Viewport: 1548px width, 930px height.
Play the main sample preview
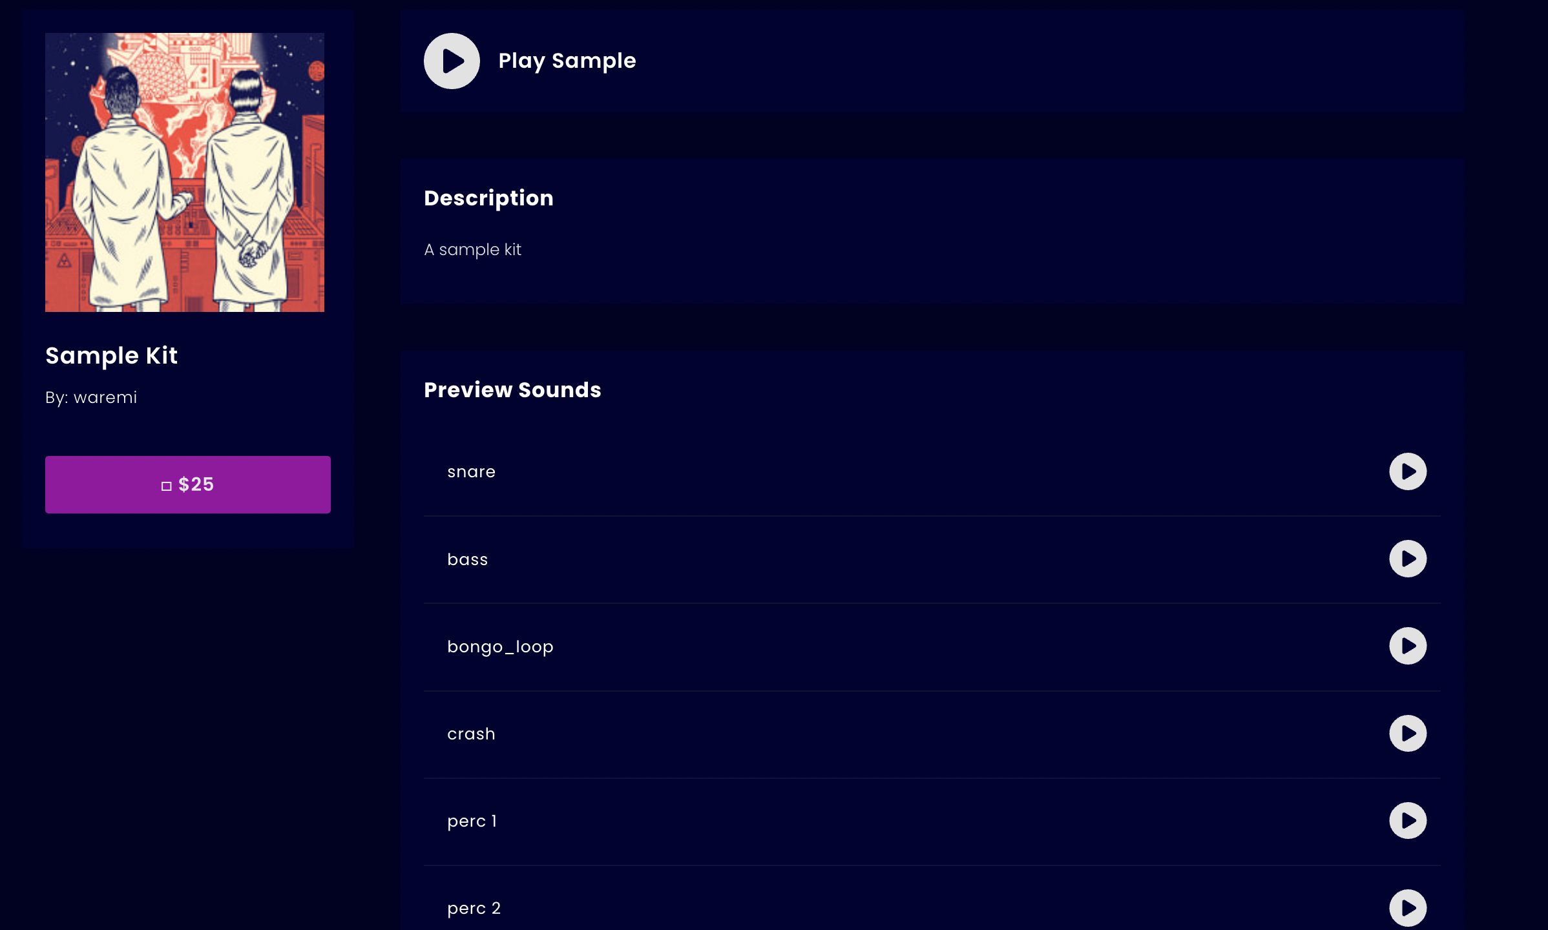pyautogui.click(x=452, y=61)
